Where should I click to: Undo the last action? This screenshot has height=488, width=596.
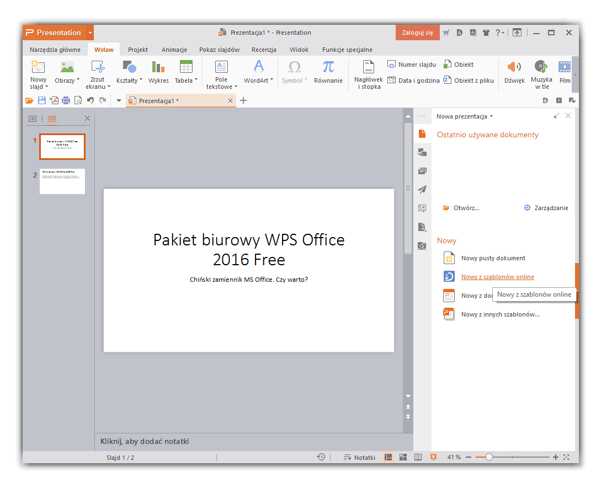(91, 100)
